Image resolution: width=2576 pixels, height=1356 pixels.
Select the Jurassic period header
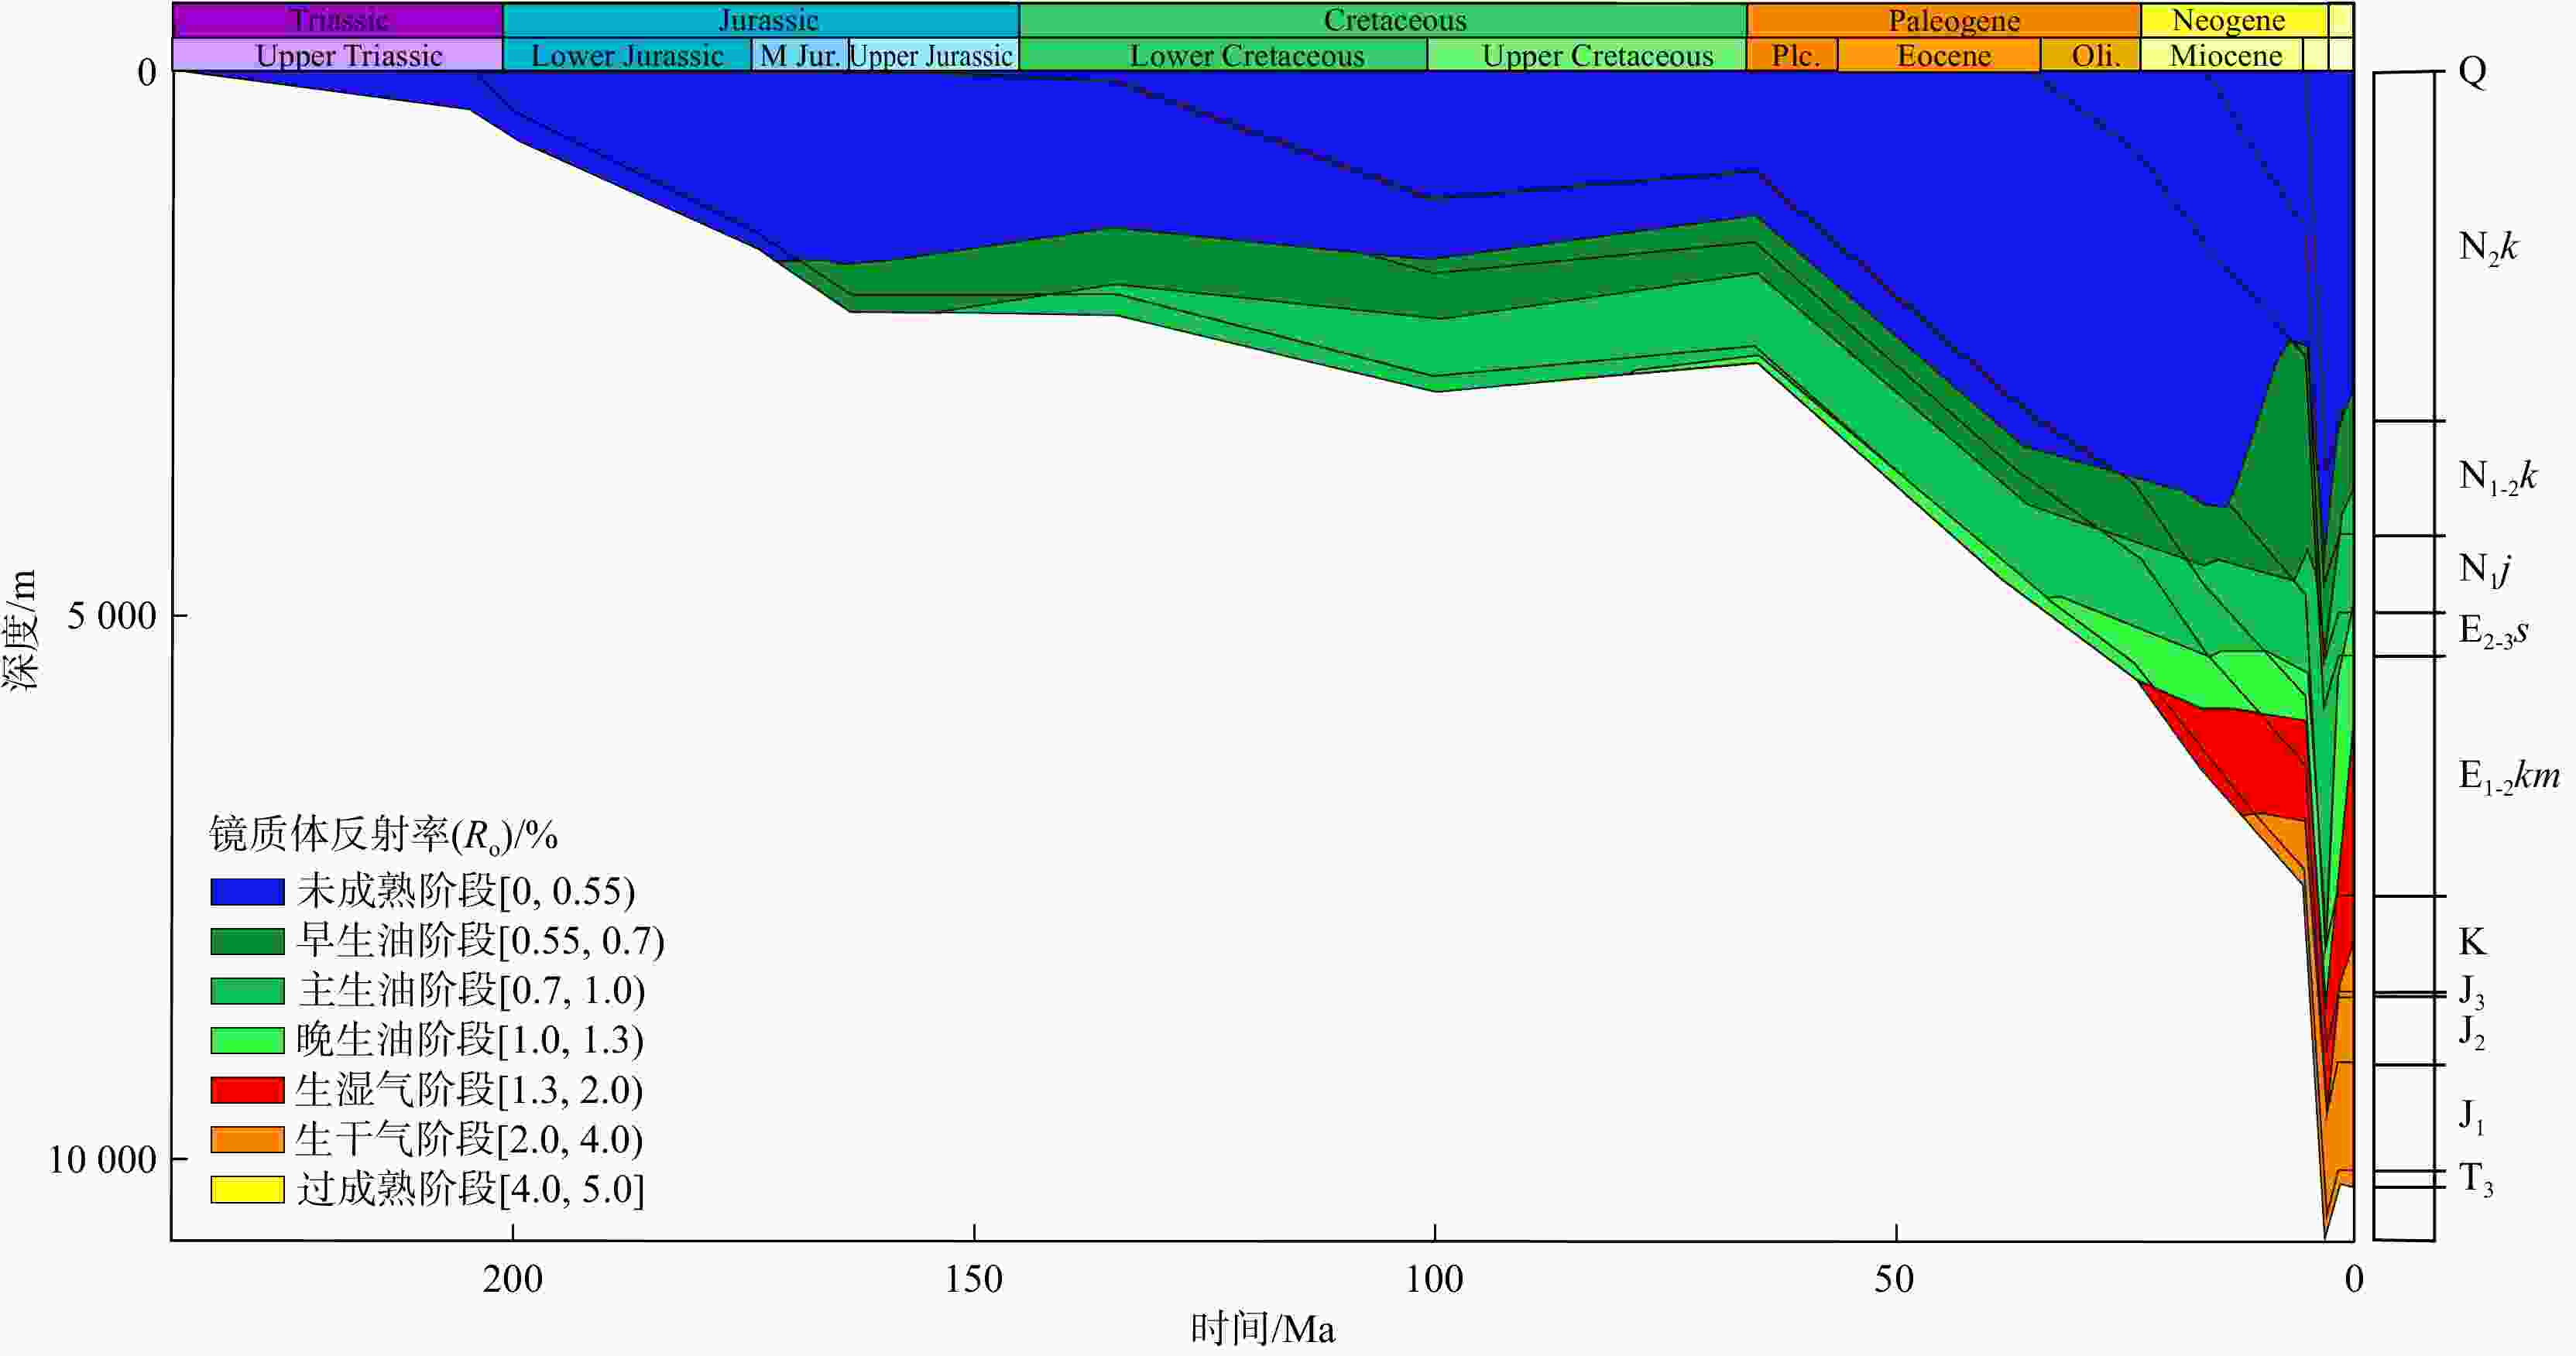point(767,20)
